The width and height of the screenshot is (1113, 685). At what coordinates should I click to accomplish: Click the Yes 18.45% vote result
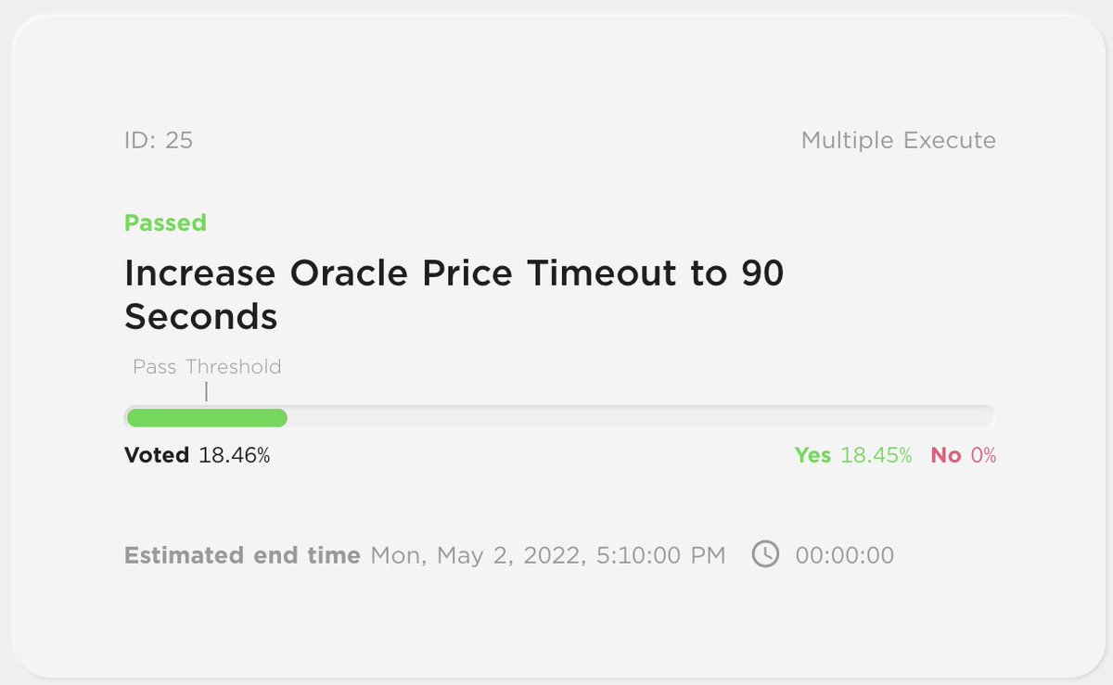(x=853, y=455)
